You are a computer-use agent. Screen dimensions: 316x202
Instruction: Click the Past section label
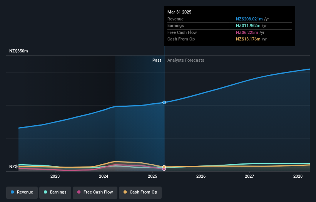point(157,61)
